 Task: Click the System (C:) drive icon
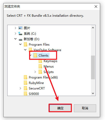(x=20, y=34)
